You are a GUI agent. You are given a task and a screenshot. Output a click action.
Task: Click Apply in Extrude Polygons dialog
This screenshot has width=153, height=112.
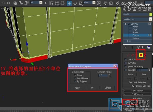pyautogui.click(x=77, y=88)
